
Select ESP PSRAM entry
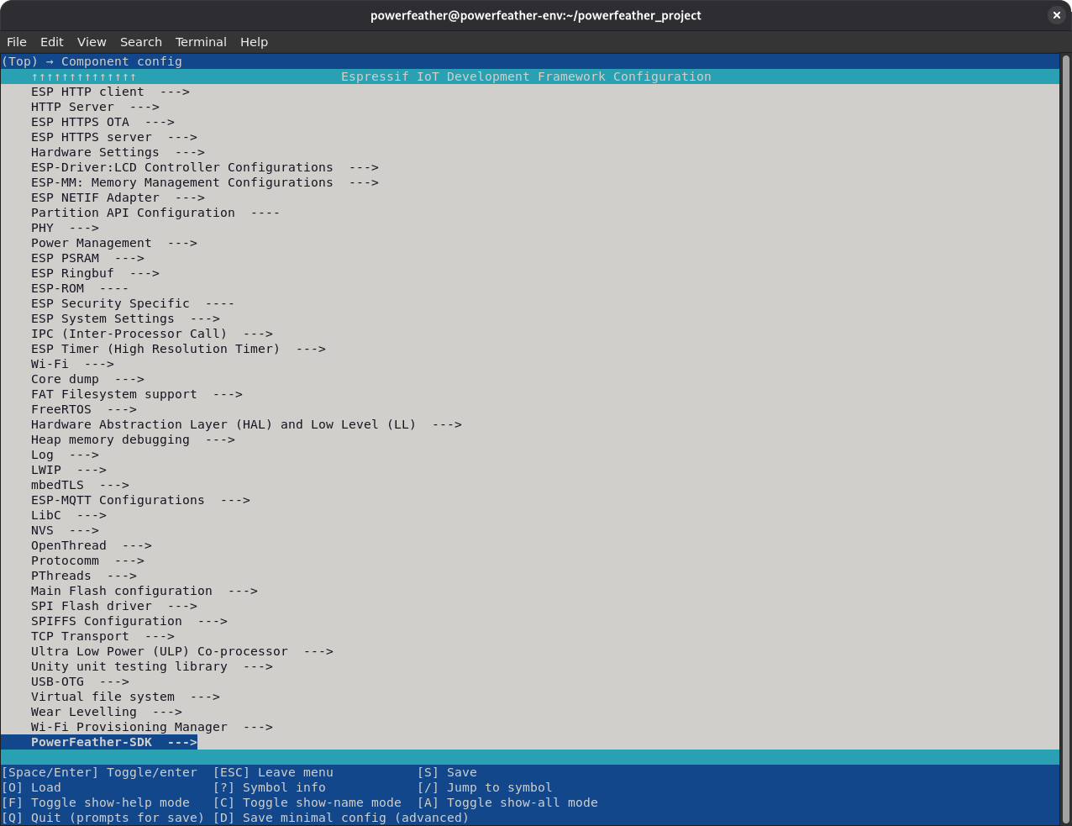(x=87, y=258)
